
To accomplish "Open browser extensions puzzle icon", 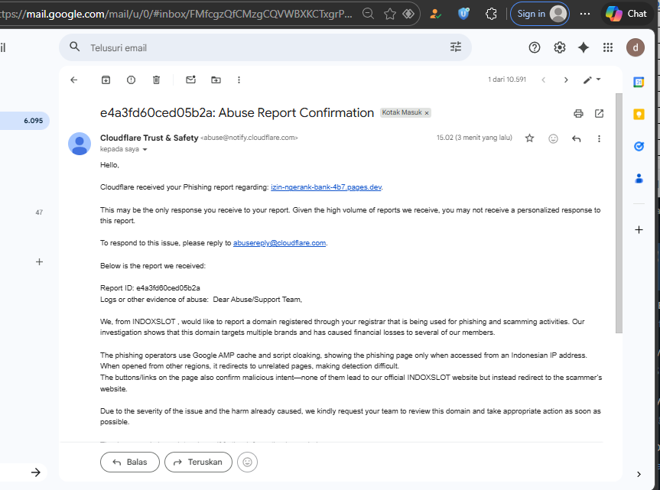I will pos(491,14).
